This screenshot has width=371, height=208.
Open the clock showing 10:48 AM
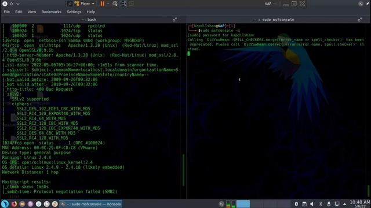(x=359, y=204)
